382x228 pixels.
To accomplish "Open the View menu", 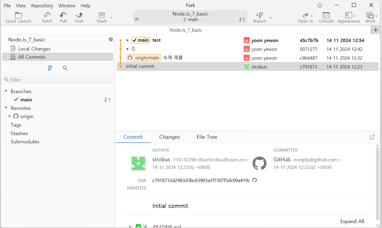I will 21,5.
